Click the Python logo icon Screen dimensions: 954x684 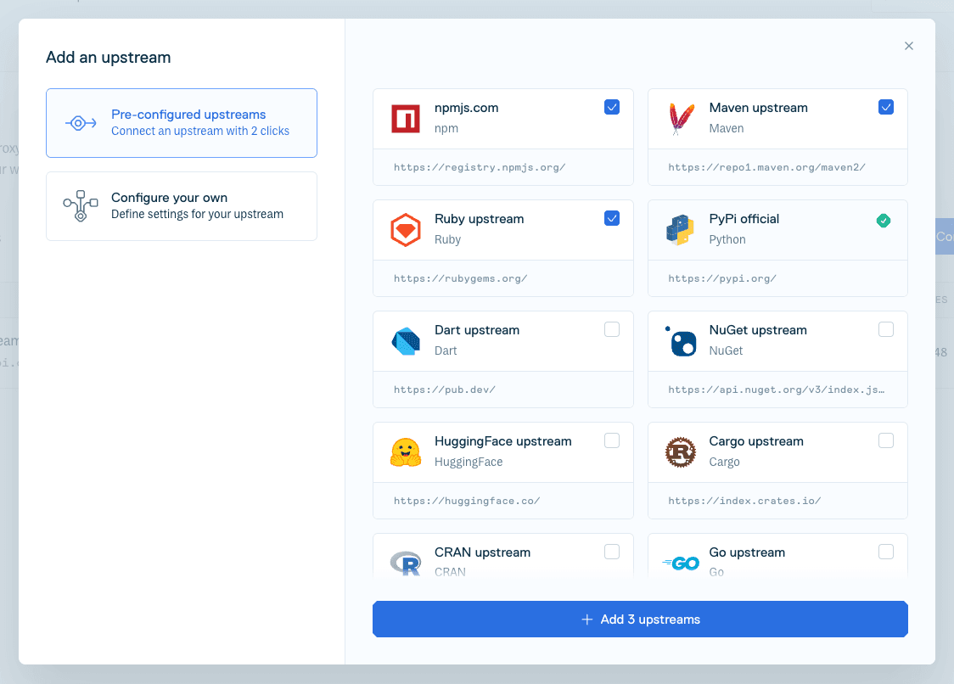pyautogui.click(x=680, y=230)
